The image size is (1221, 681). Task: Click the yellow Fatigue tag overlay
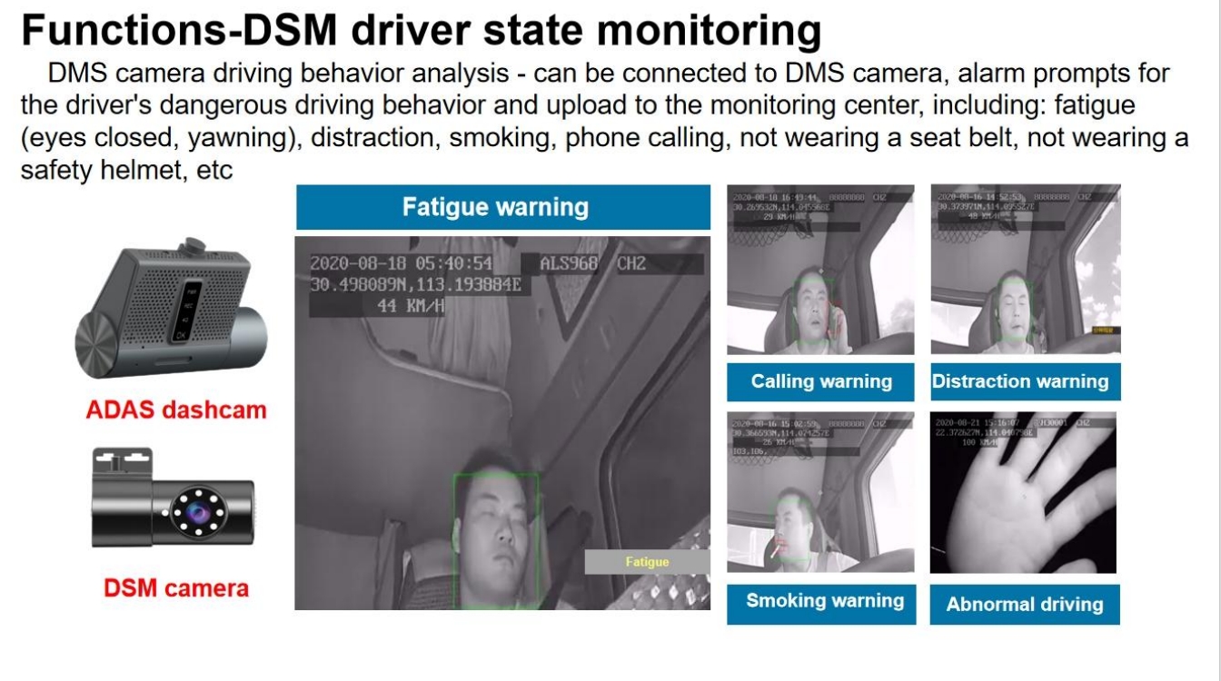click(647, 562)
